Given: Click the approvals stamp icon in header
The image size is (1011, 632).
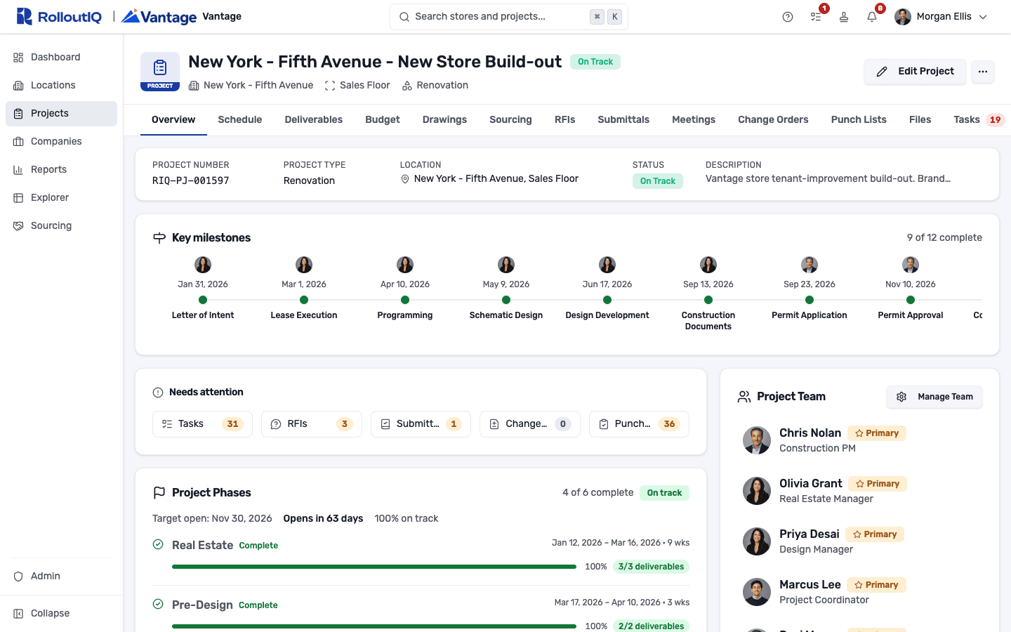Looking at the screenshot, I should click(844, 17).
